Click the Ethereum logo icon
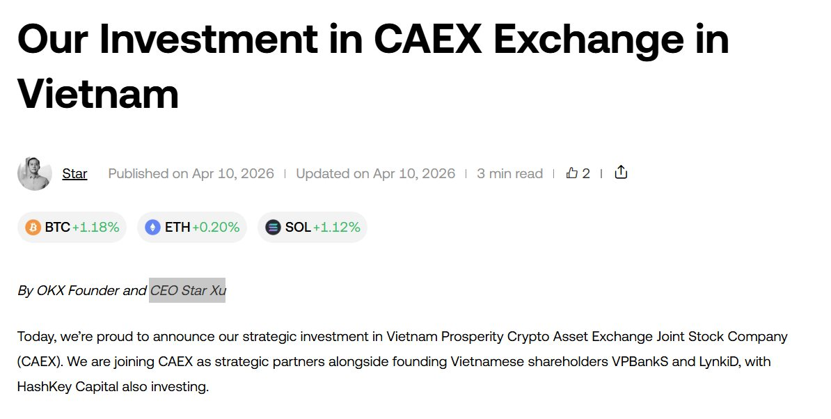Viewport: 831px width, 419px height. pyautogui.click(x=154, y=227)
